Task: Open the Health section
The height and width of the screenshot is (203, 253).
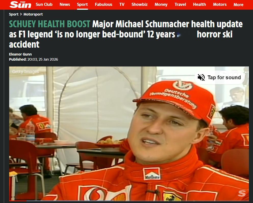Action: pyautogui.click(x=199, y=5)
